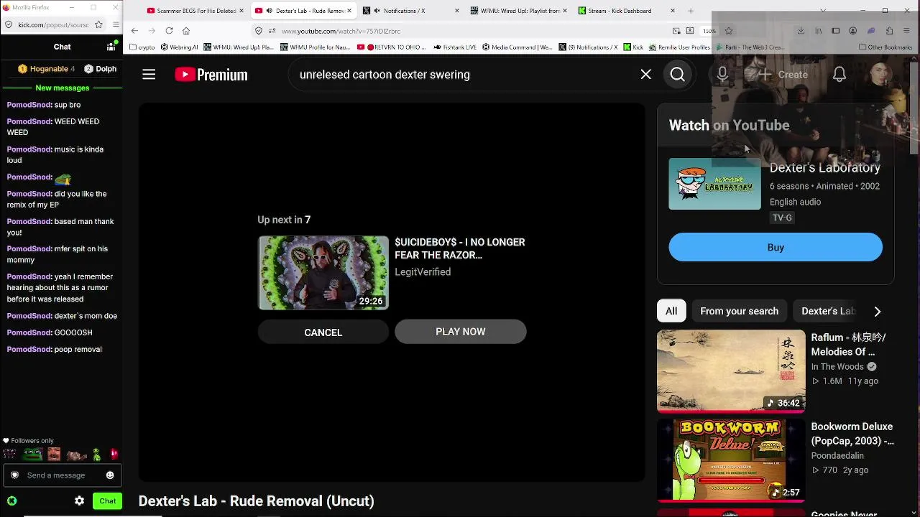Open the browser home page

click(x=186, y=31)
